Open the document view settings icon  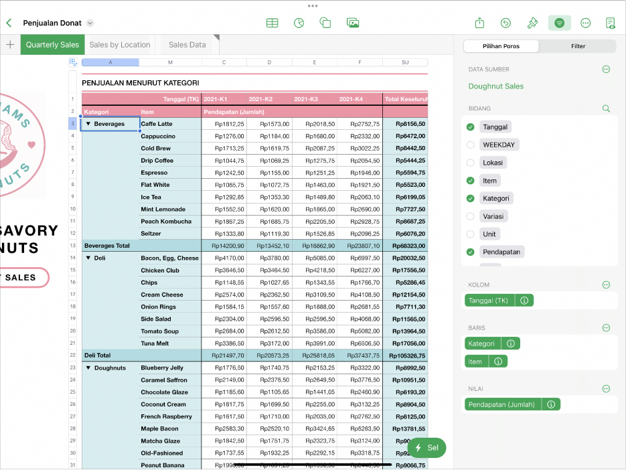[611, 23]
